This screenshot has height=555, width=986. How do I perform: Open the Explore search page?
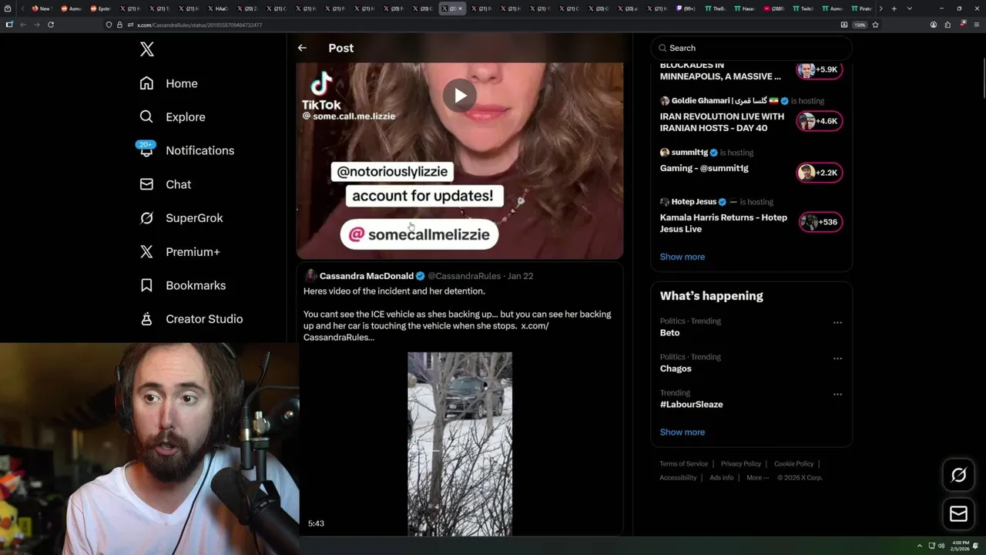(x=185, y=117)
